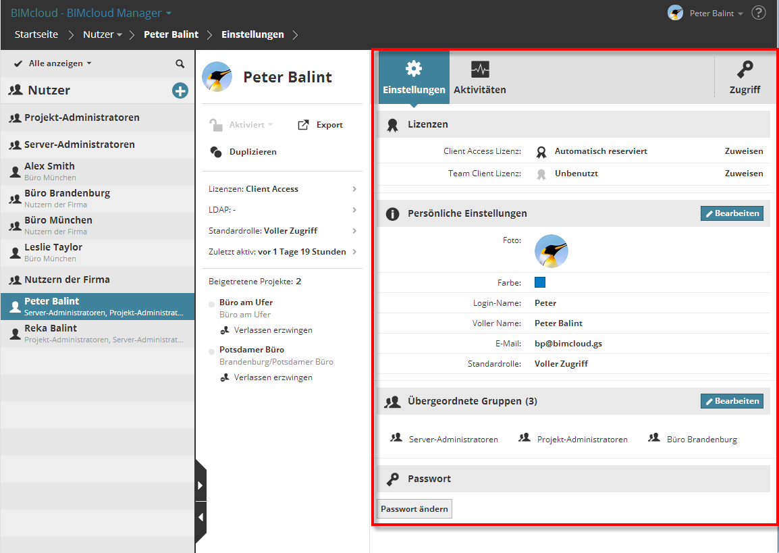779x553 pixels.
Task: Click the large profile avatar beside Peter Balint
Action: [217, 76]
